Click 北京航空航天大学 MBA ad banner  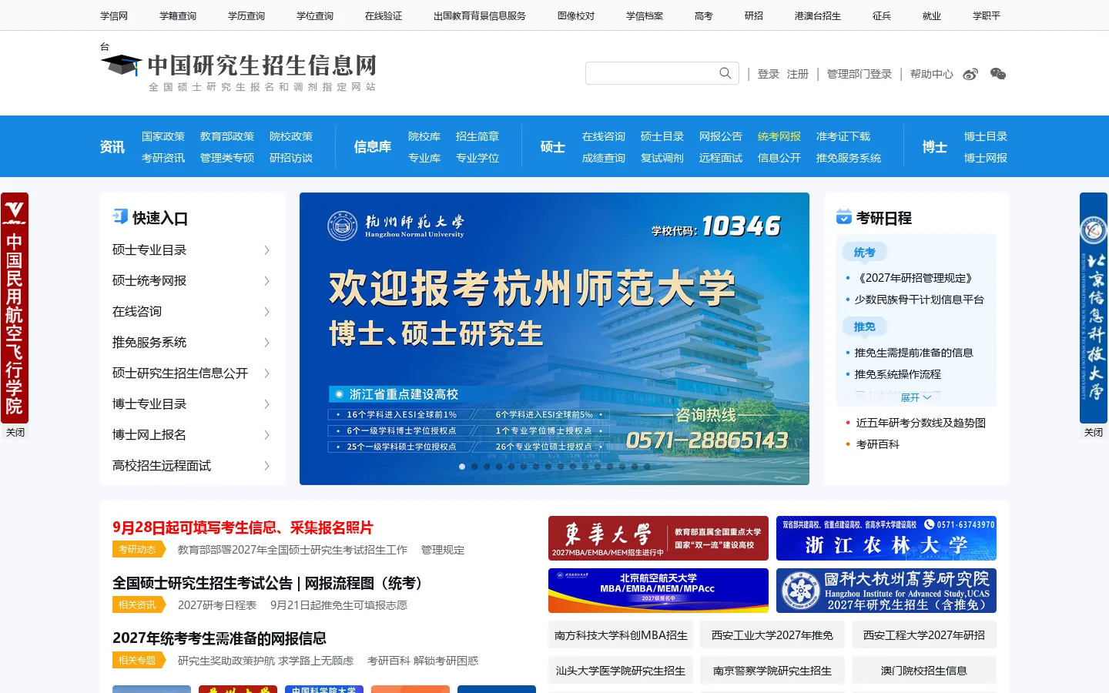point(658,591)
